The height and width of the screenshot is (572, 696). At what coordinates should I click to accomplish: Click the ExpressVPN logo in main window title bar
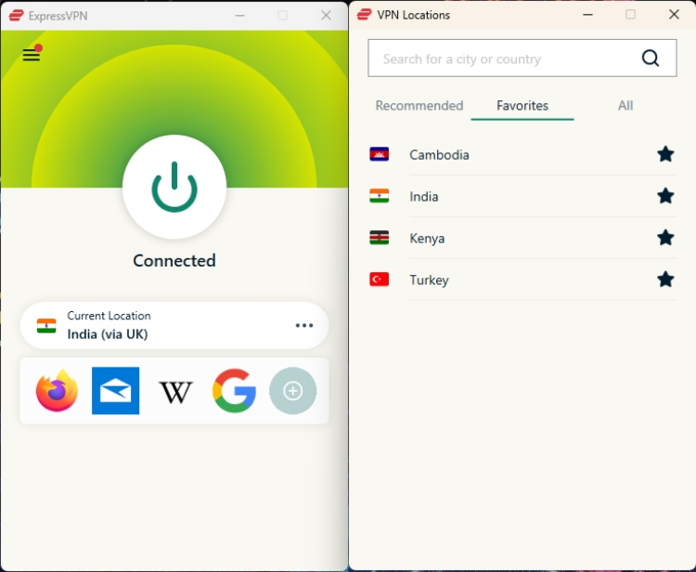click(16, 16)
